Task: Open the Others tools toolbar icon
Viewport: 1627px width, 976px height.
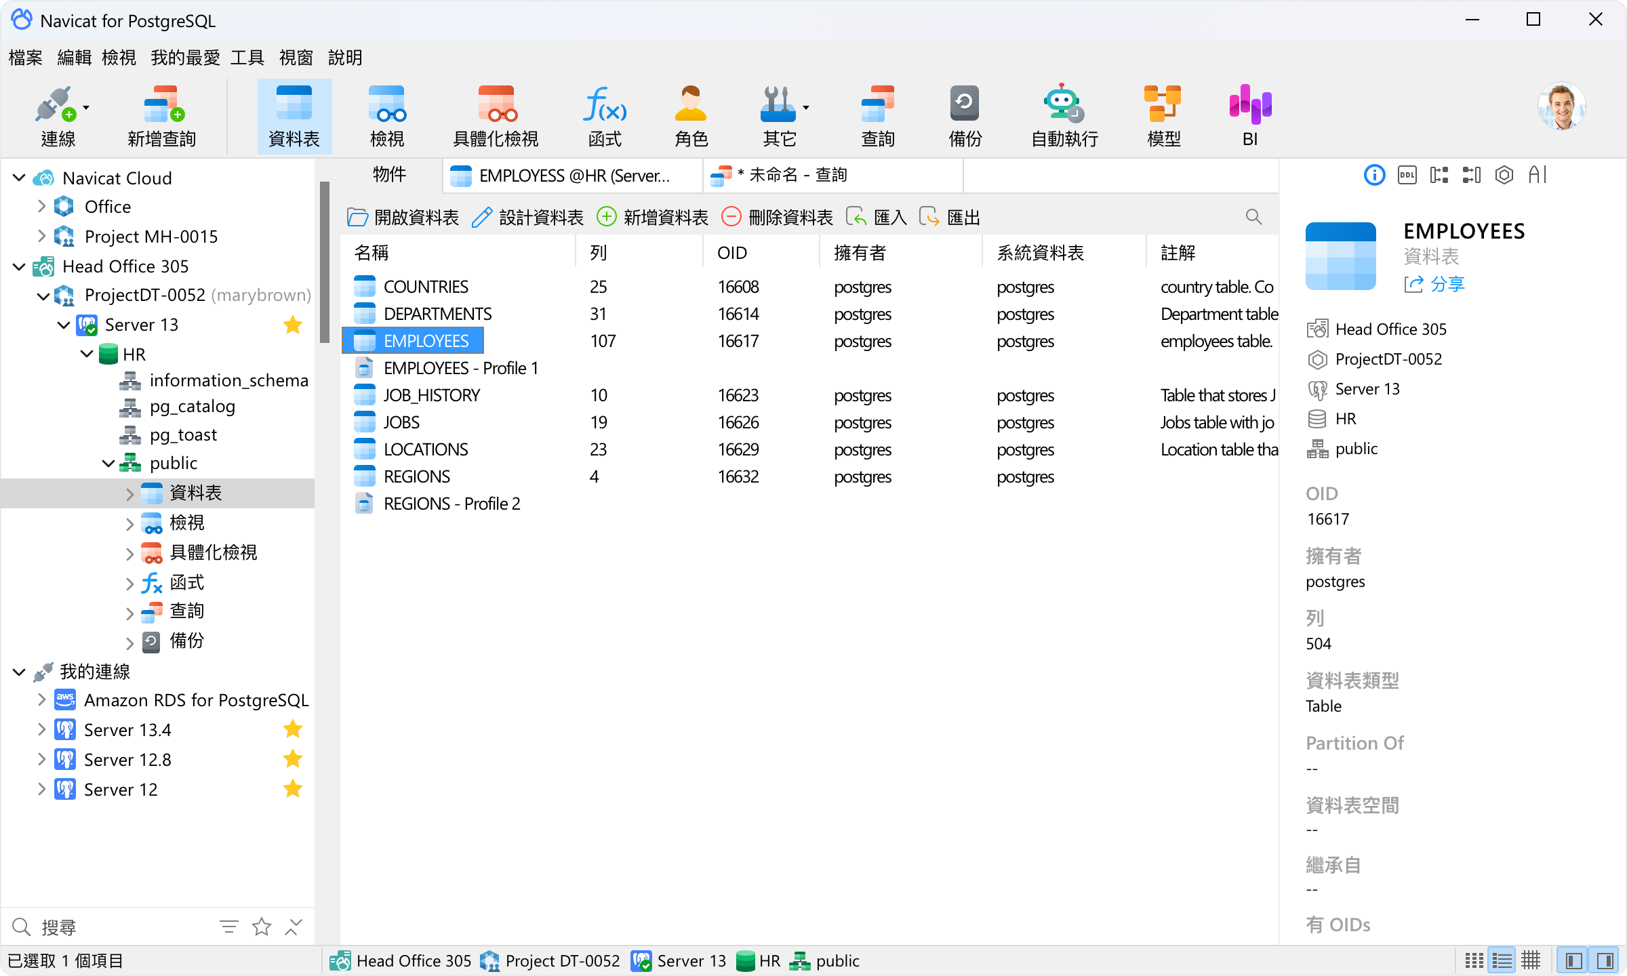Action: (778, 117)
